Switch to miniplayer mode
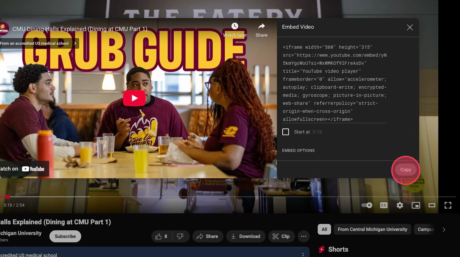Image resolution: width=460 pixels, height=257 pixels. pos(416,205)
